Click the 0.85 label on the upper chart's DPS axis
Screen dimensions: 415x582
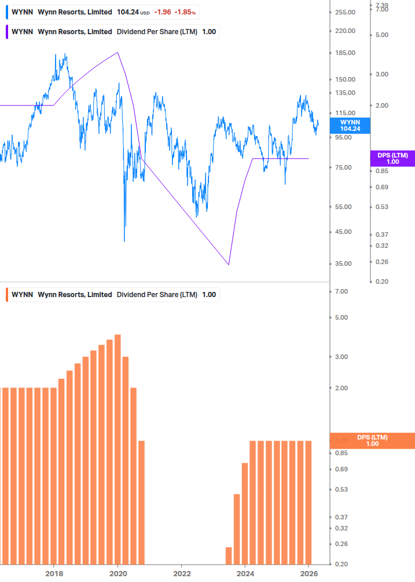click(x=382, y=171)
